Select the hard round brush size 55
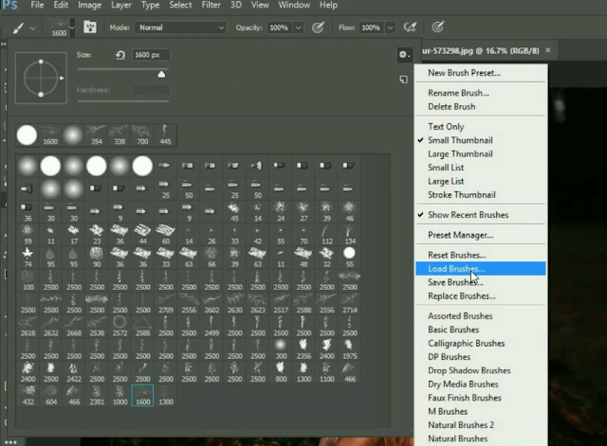The image size is (607, 446). [350, 258]
